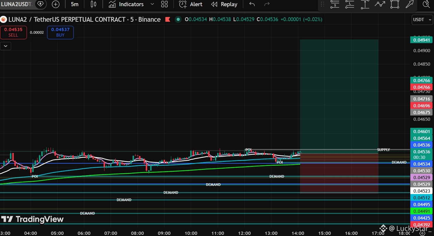Toggle the green market status indicator
Screen dimensions: 434x236
[x=178, y=20]
